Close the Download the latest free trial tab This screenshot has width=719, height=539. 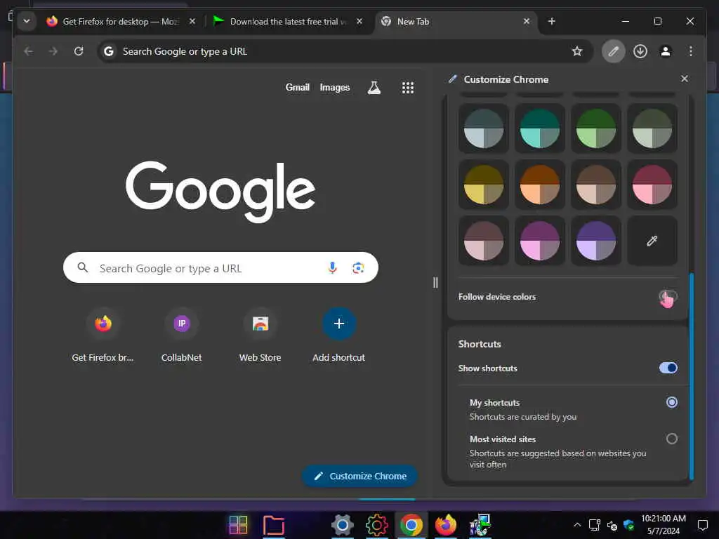[359, 21]
